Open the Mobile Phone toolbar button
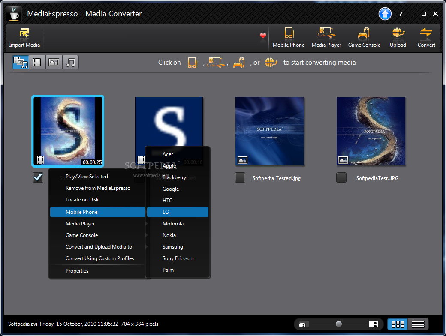Viewport: 446px width, 336px height. pyautogui.click(x=289, y=38)
